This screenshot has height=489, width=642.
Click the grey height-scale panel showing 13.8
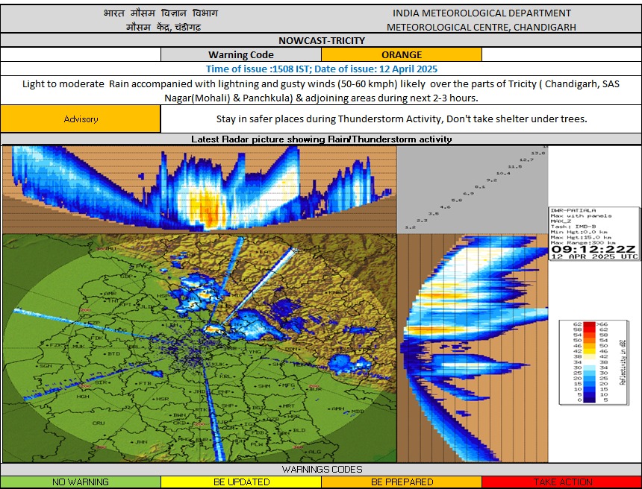click(473, 189)
